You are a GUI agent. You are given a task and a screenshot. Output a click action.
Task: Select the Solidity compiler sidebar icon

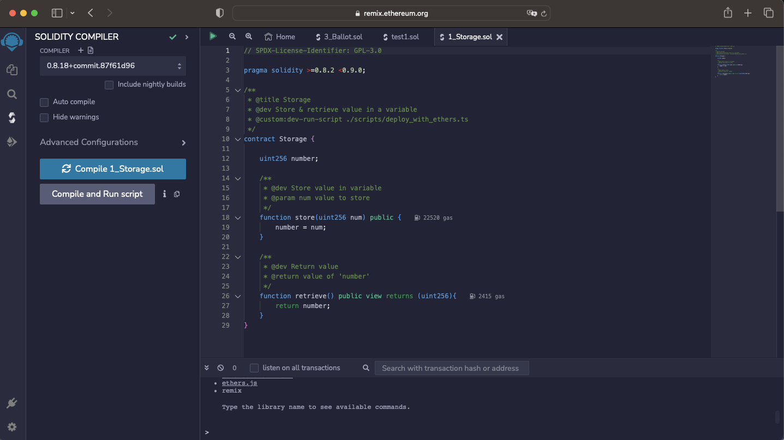[12, 117]
